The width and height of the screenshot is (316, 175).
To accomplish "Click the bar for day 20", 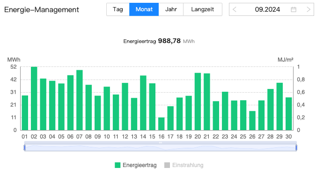I will [198, 102].
